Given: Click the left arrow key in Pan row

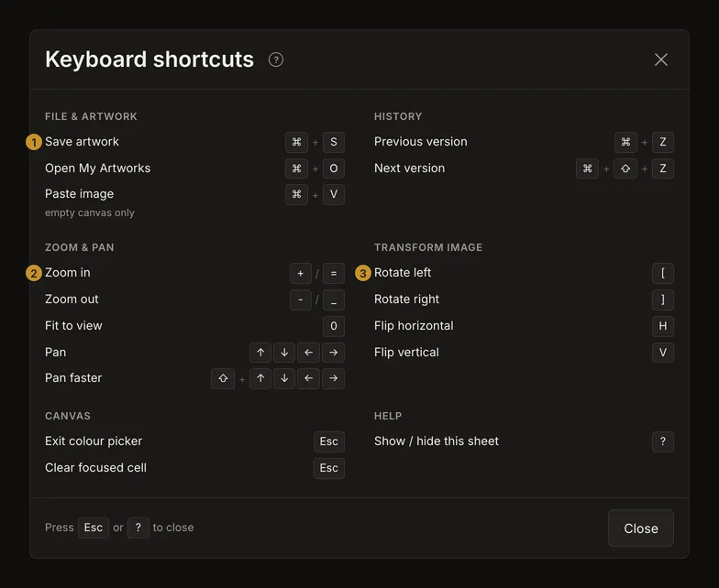Looking at the screenshot, I should [308, 352].
